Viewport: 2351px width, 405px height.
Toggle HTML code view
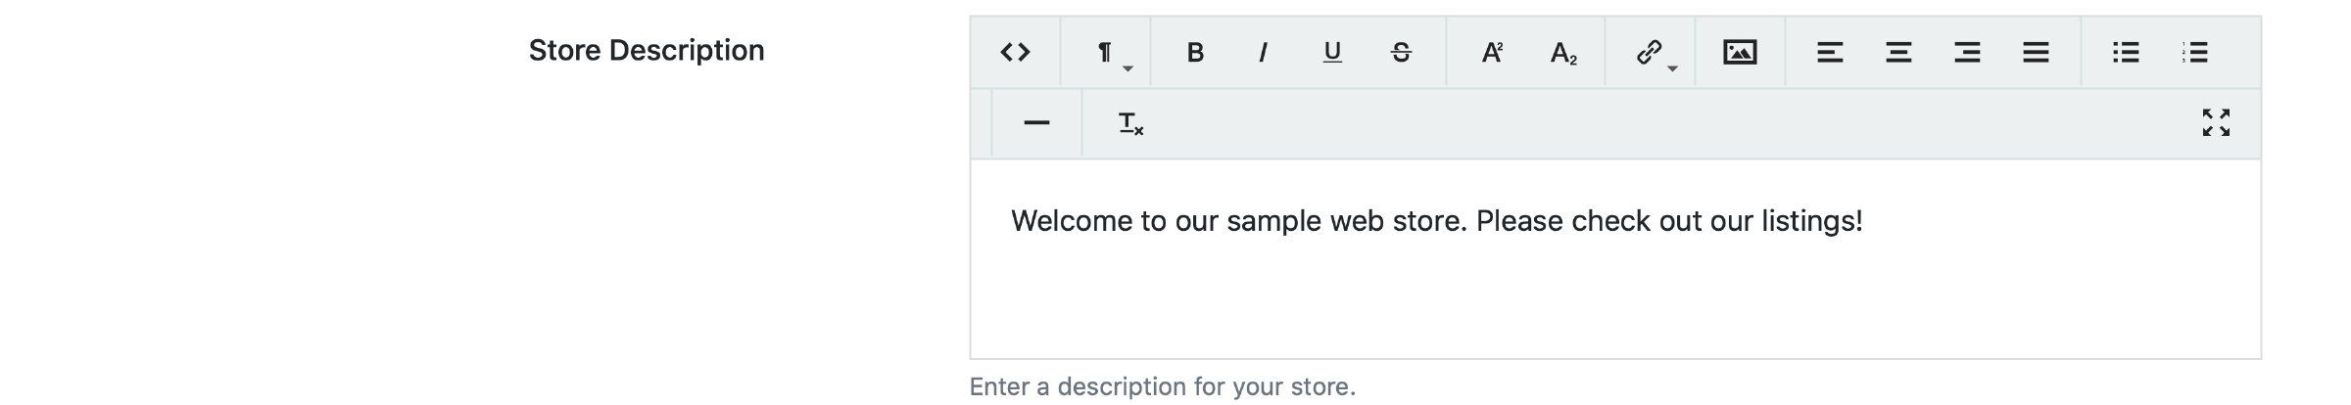tap(1015, 53)
